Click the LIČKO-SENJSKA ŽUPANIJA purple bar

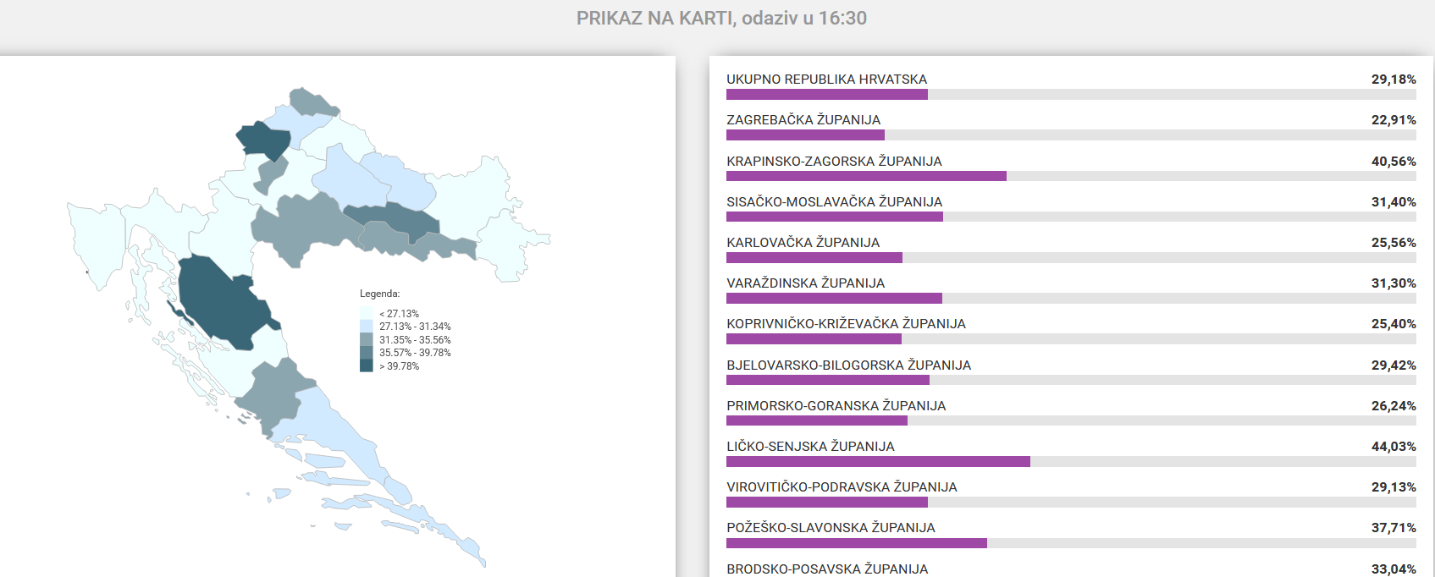click(878, 462)
